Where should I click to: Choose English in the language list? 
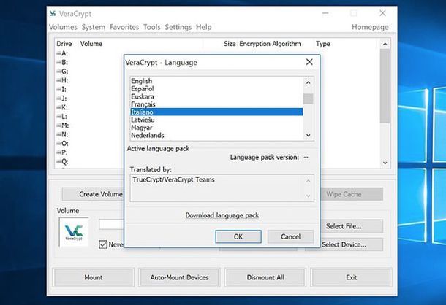[x=216, y=81]
